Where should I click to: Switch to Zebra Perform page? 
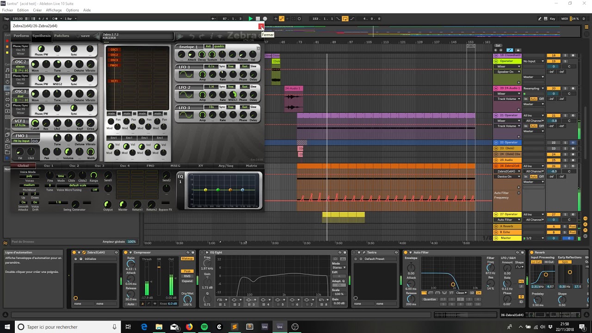[21, 36]
